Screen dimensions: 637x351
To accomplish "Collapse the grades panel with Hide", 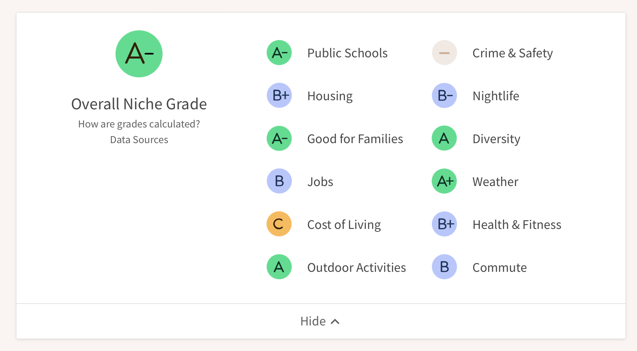I will tap(313, 321).
